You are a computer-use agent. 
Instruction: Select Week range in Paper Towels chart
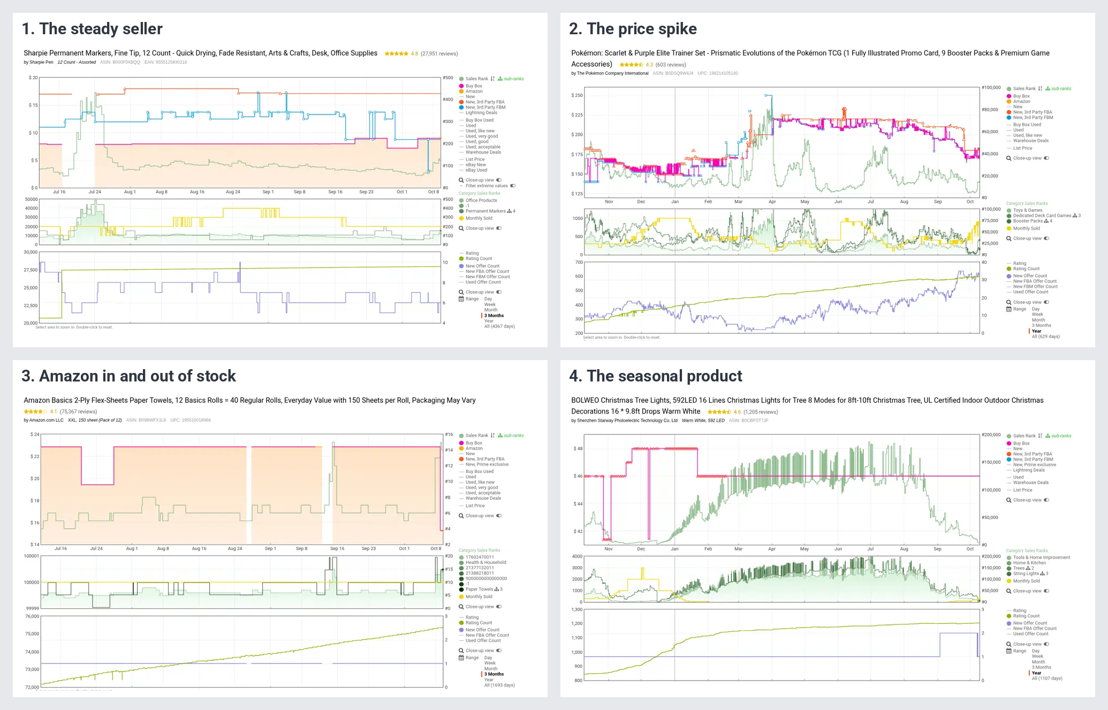[490, 663]
